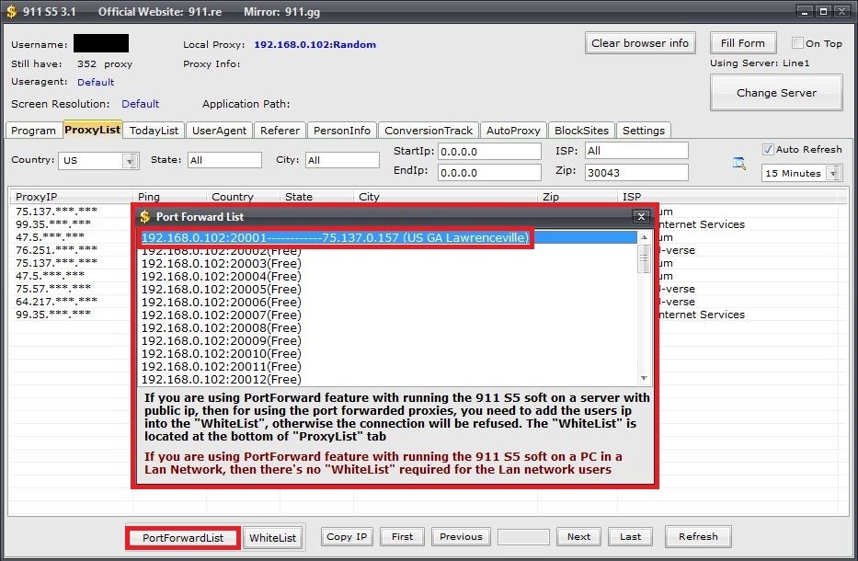Click the 911 S5 dollar icon in title bar

(11, 11)
